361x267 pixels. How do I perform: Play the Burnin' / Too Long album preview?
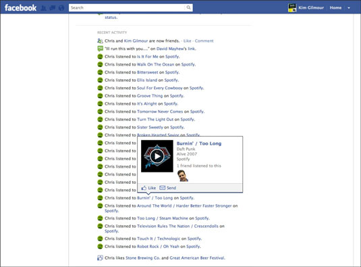click(x=157, y=156)
